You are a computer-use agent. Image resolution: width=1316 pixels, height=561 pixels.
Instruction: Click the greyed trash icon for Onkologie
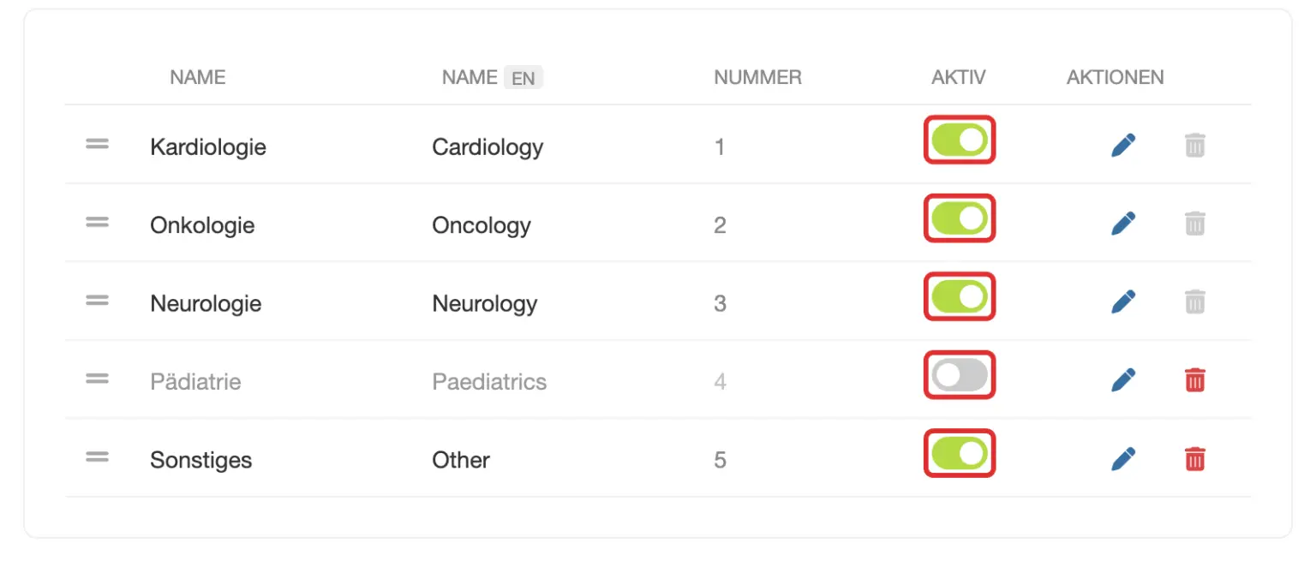(x=1194, y=224)
